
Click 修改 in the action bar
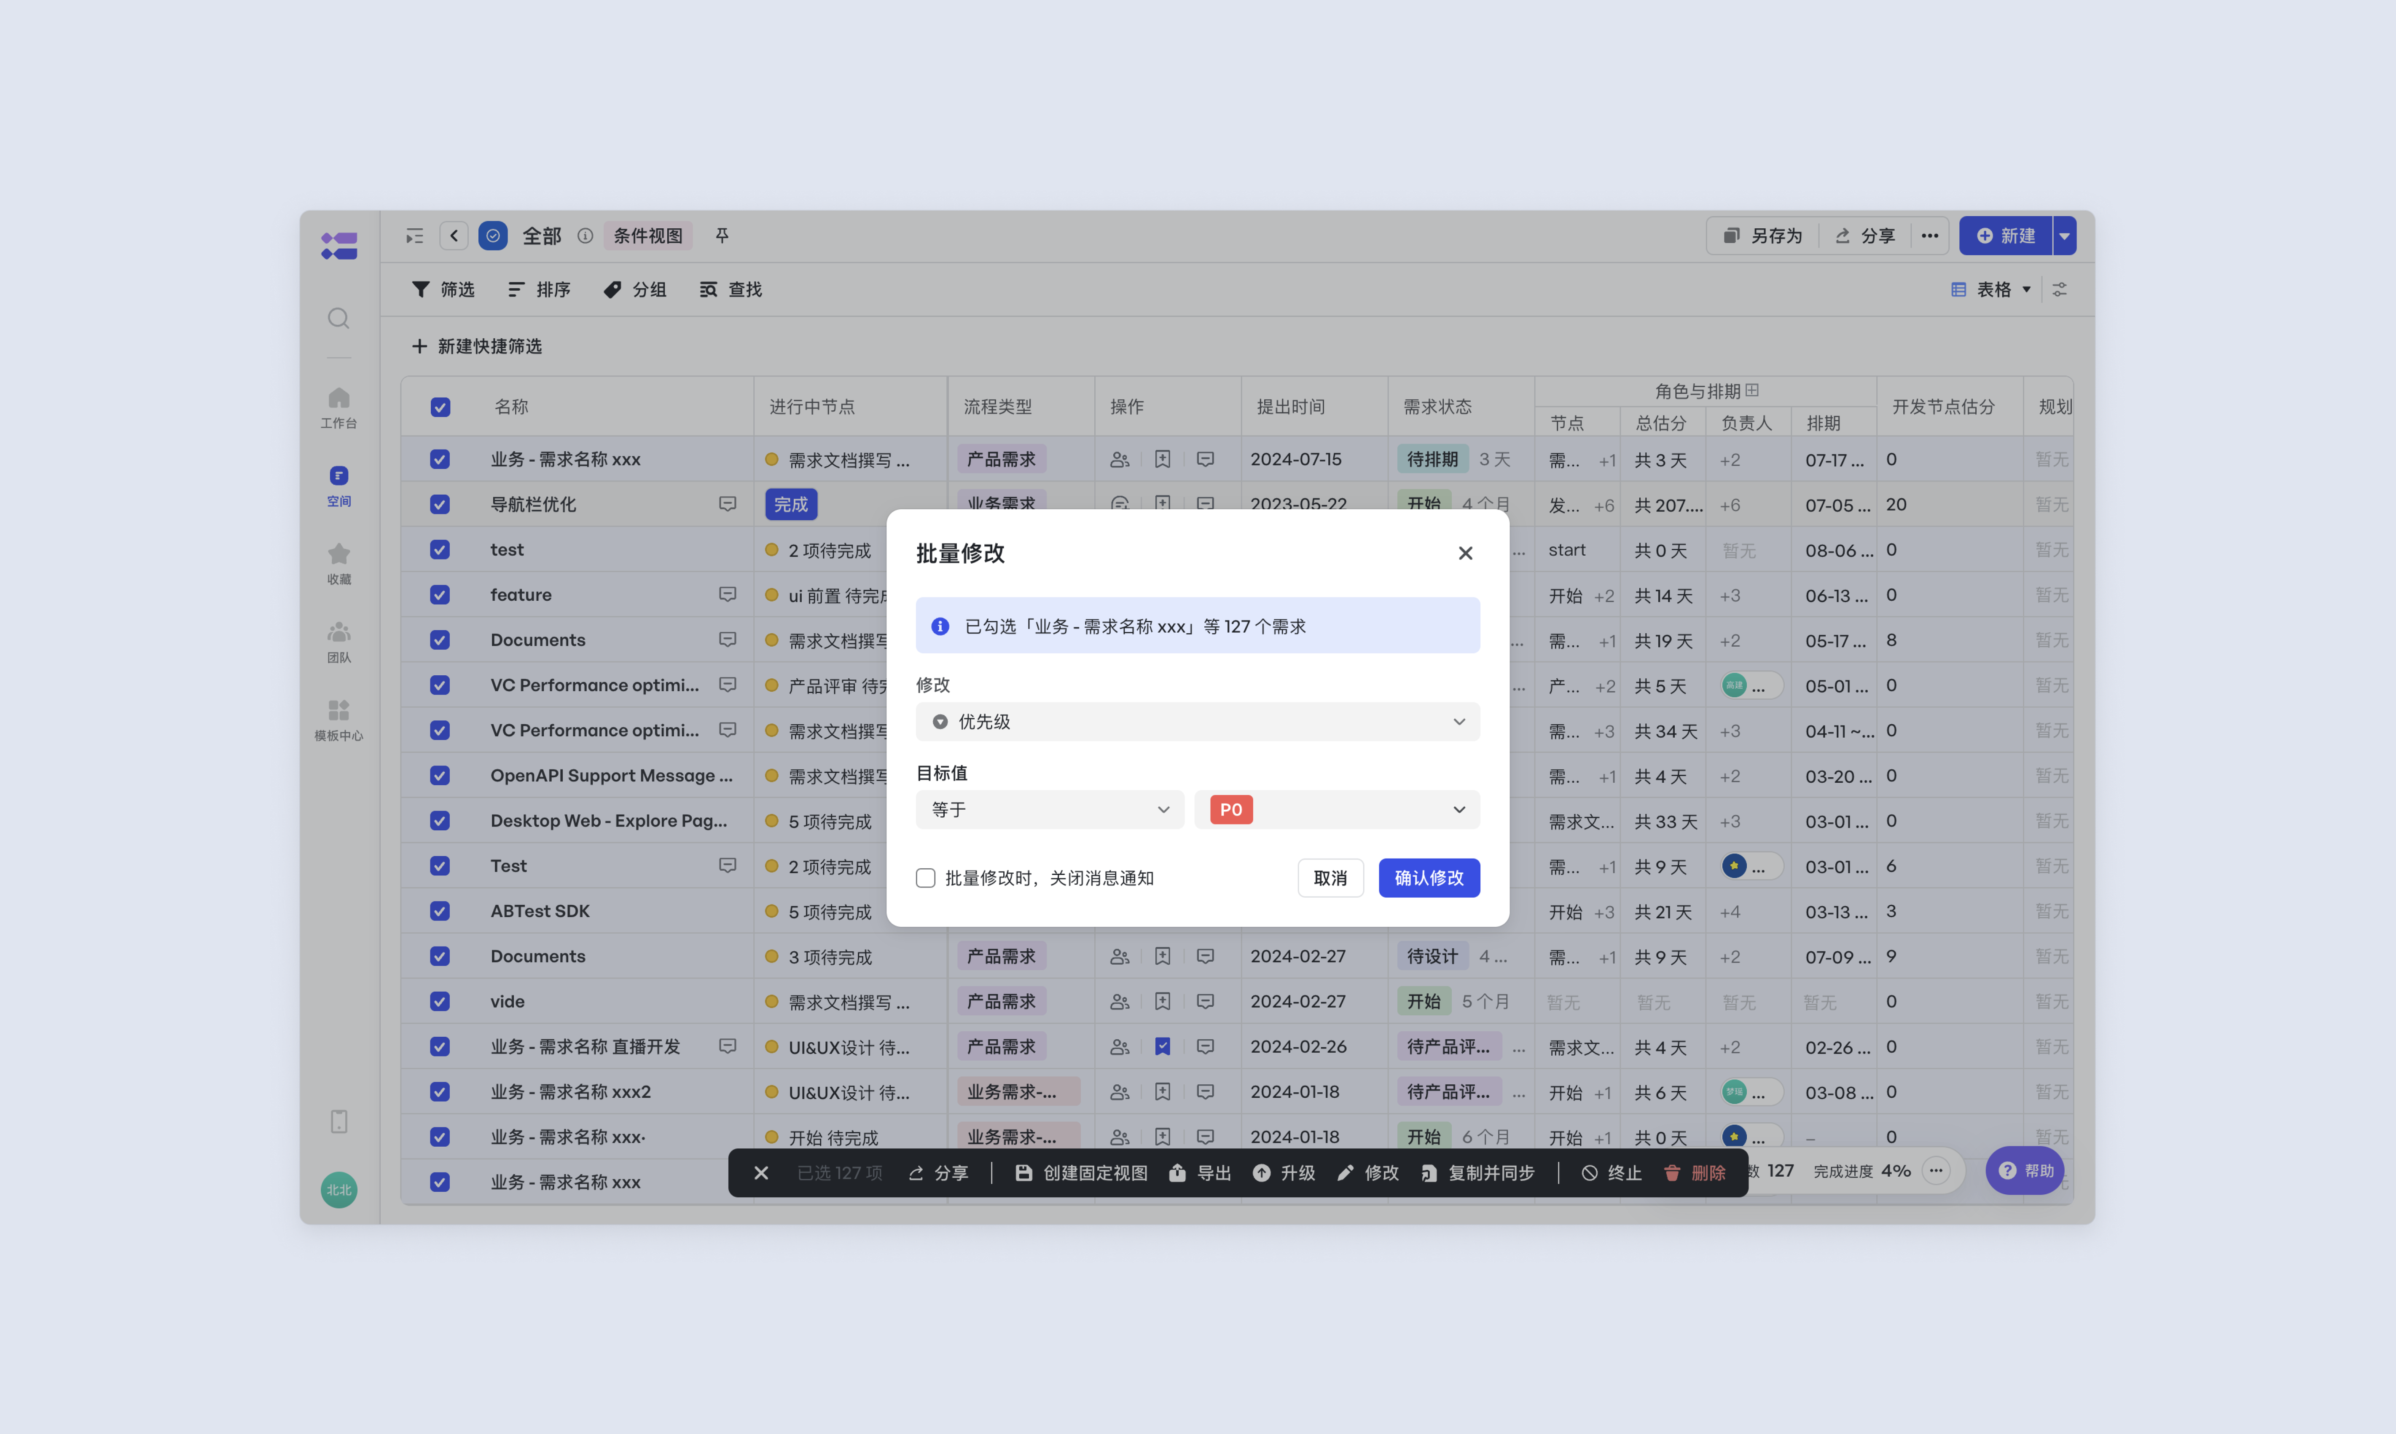[1368, 1173]
